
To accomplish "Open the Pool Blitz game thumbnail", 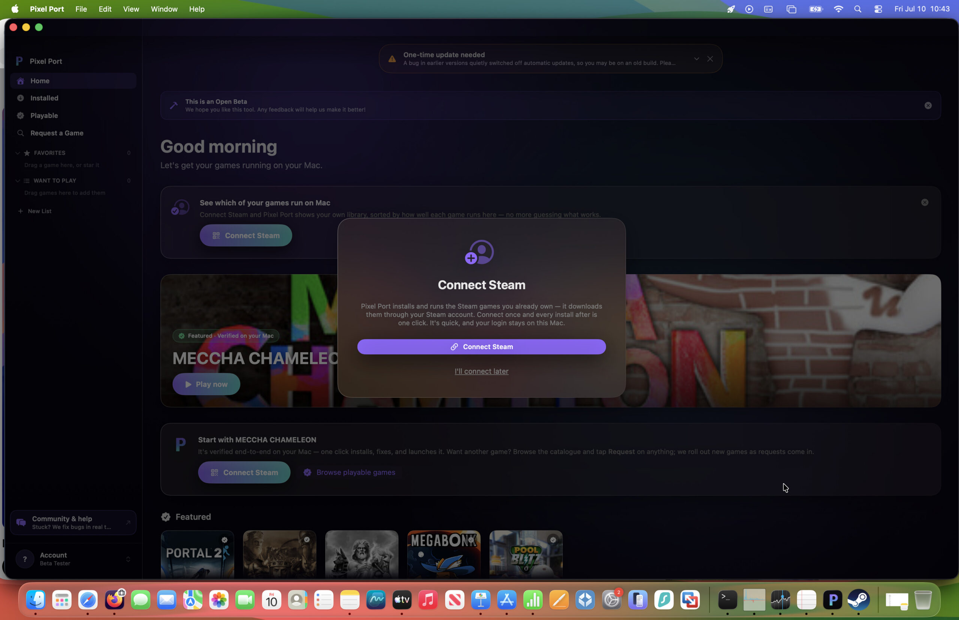I will [x=526, y=554].
